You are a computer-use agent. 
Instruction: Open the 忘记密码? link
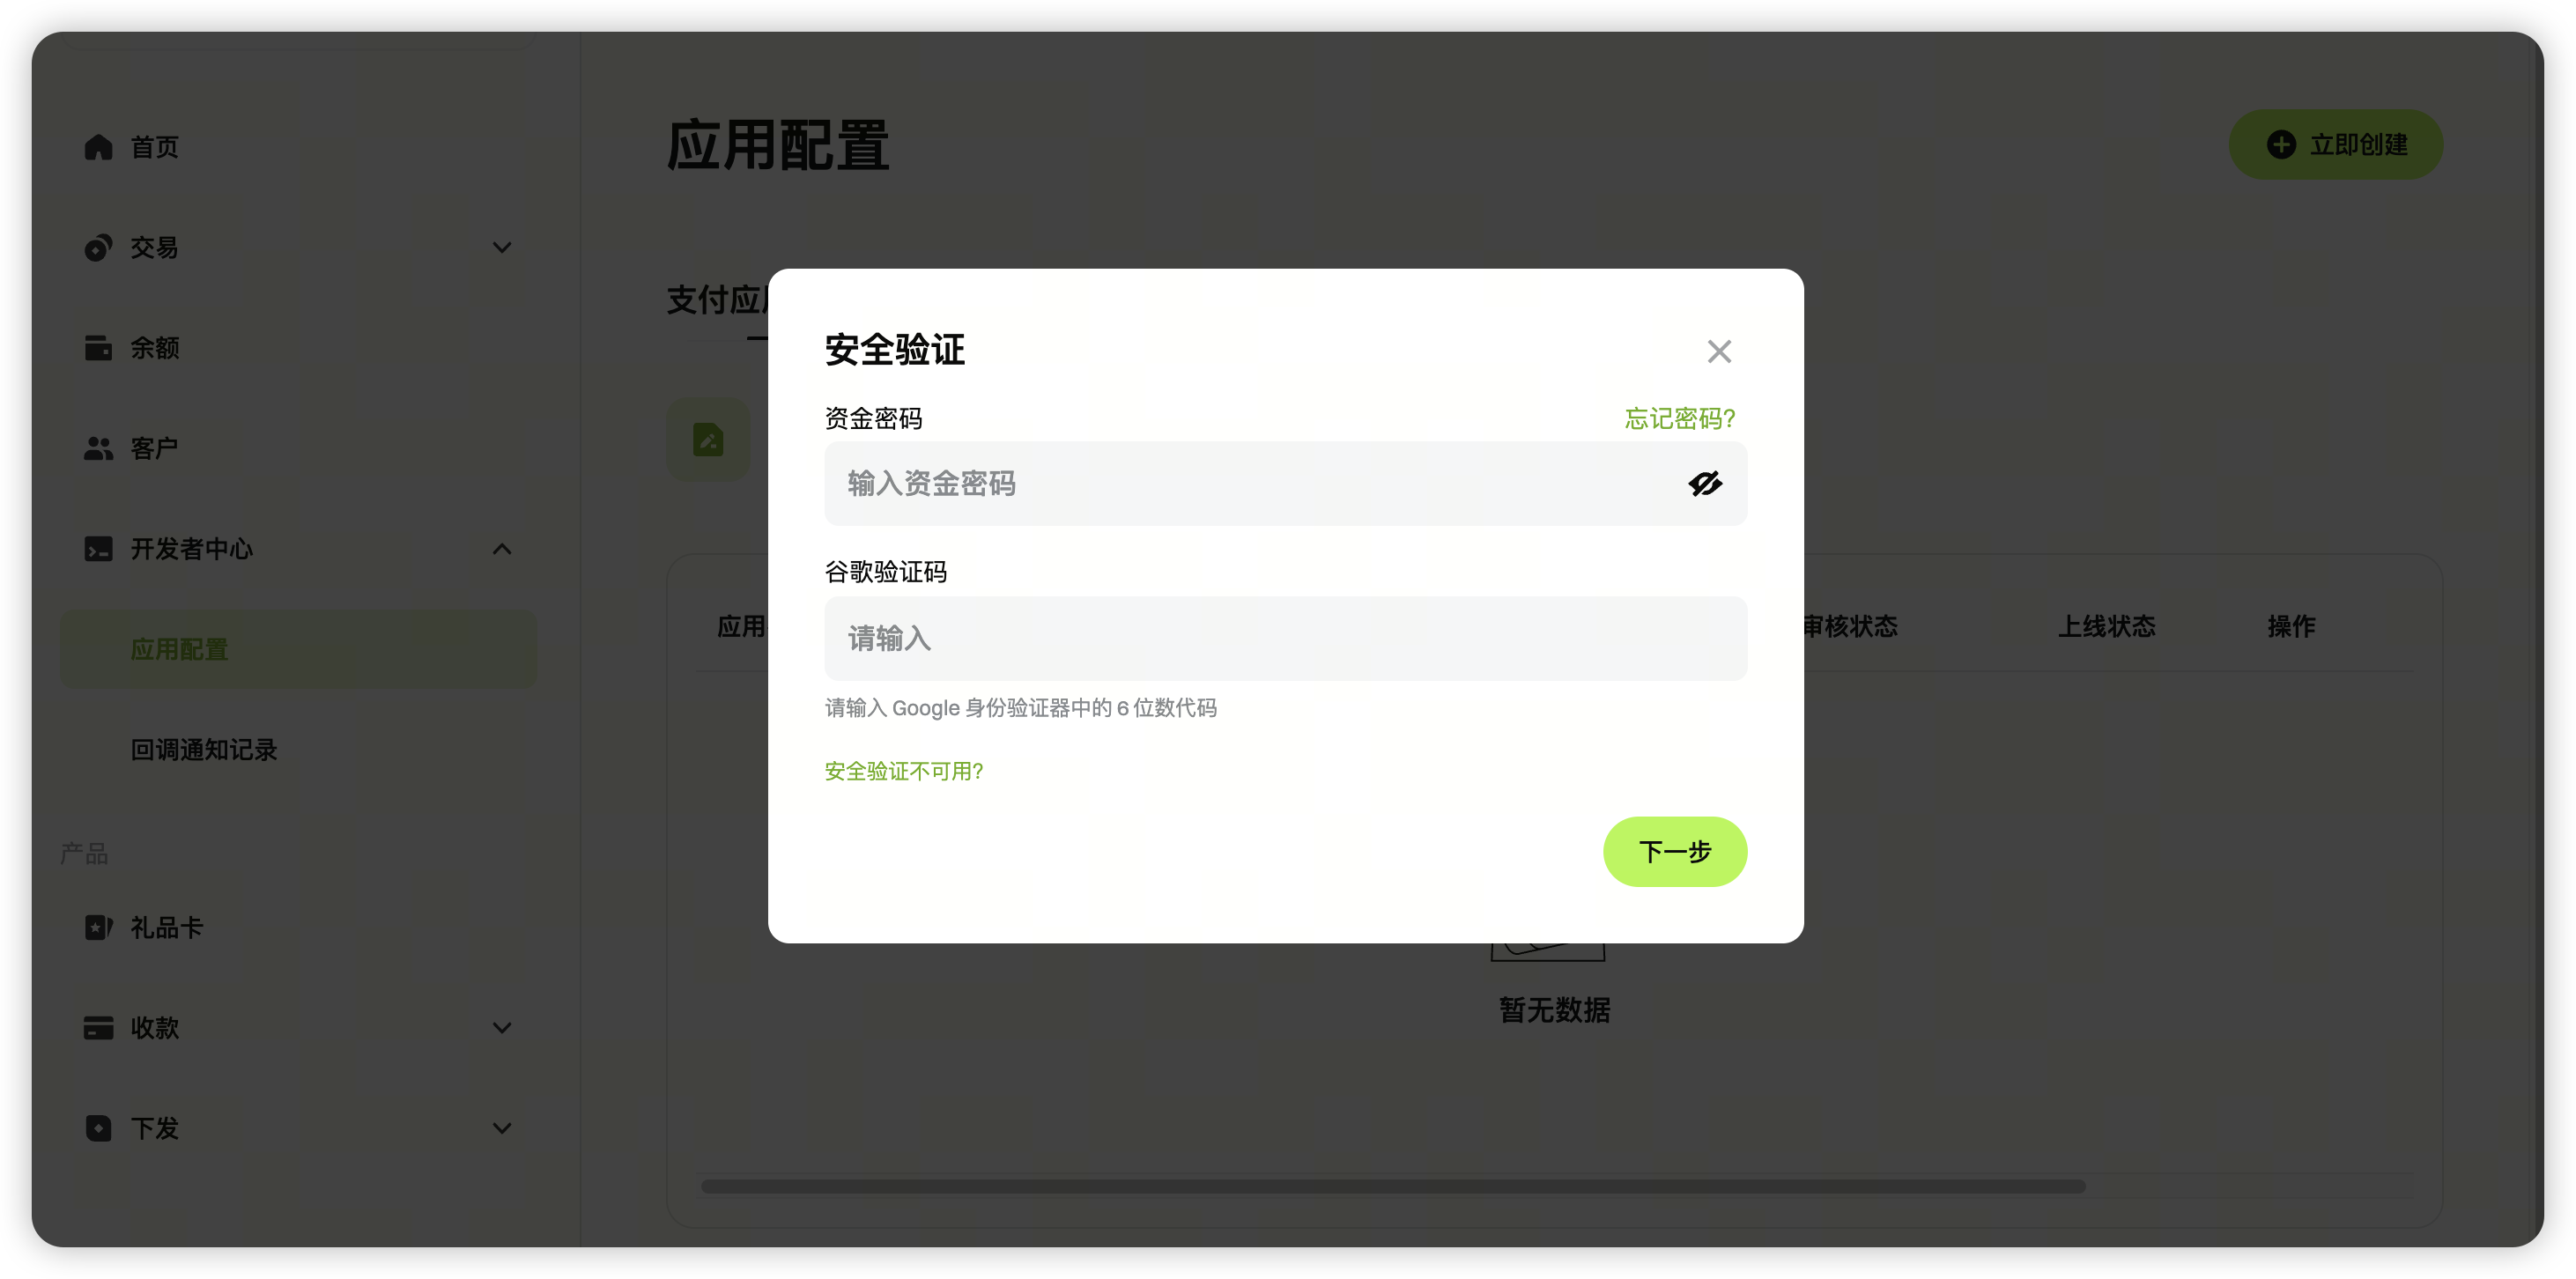1680,418
